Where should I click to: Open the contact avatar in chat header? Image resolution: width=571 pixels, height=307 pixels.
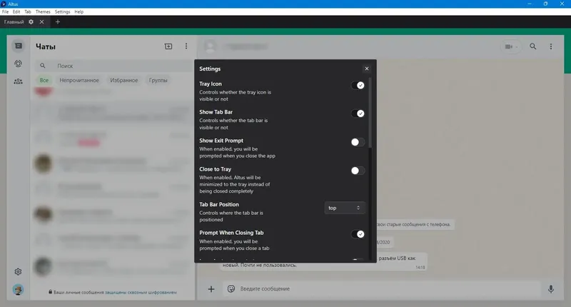pos(210,46)
